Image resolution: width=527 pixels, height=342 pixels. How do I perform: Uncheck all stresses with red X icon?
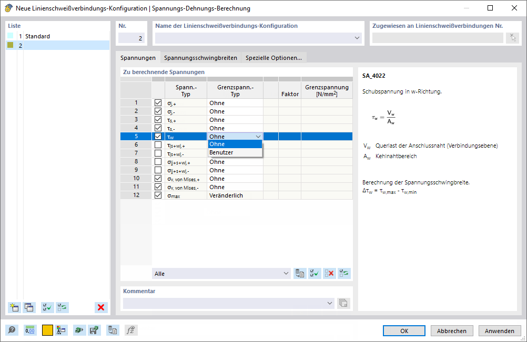(329, 274)
